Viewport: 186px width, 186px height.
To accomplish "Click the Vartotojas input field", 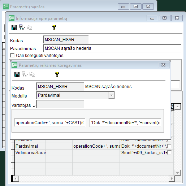I will point(60,104).
